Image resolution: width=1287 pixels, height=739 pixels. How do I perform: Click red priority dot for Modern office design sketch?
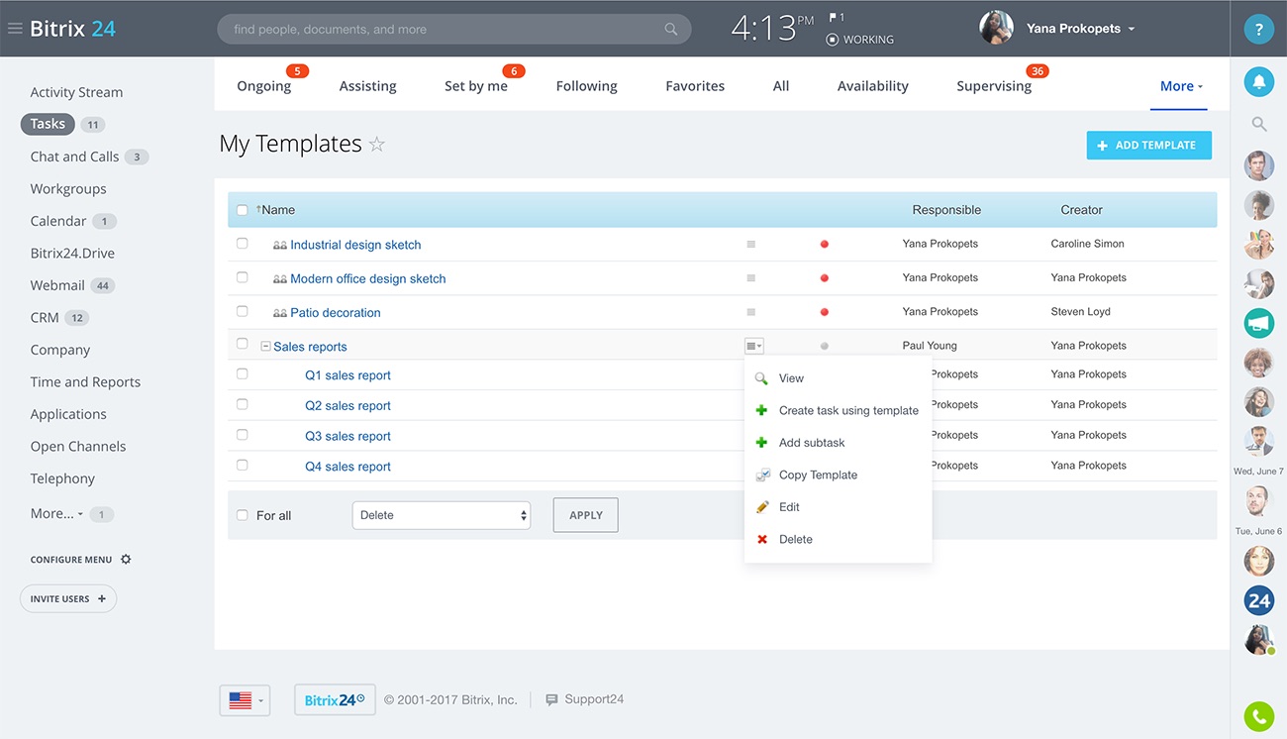pos(824,278)
